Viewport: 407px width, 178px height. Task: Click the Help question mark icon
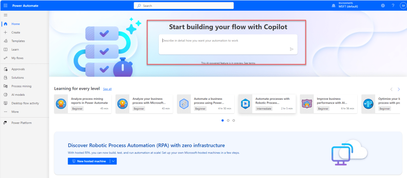click(x=393, y=6)
